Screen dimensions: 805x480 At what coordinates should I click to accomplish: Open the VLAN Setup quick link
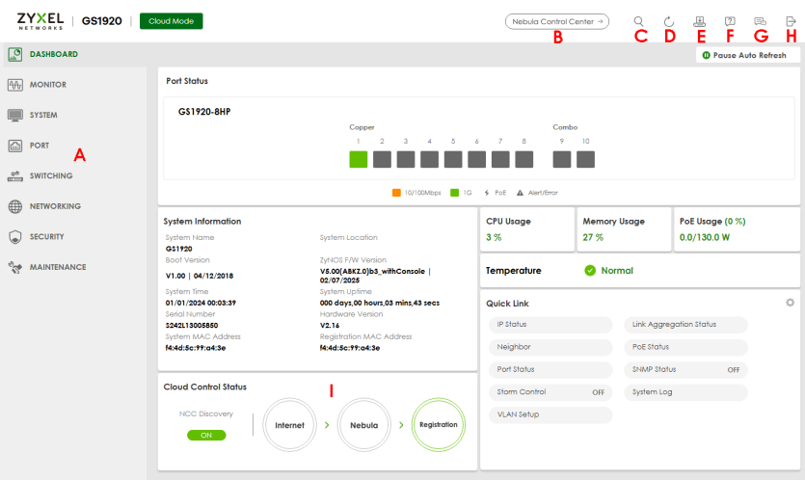point(550,414)
